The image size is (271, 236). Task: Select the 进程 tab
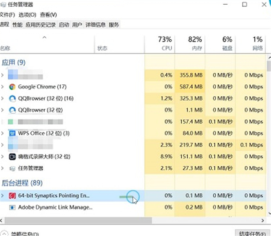point(5,25)
